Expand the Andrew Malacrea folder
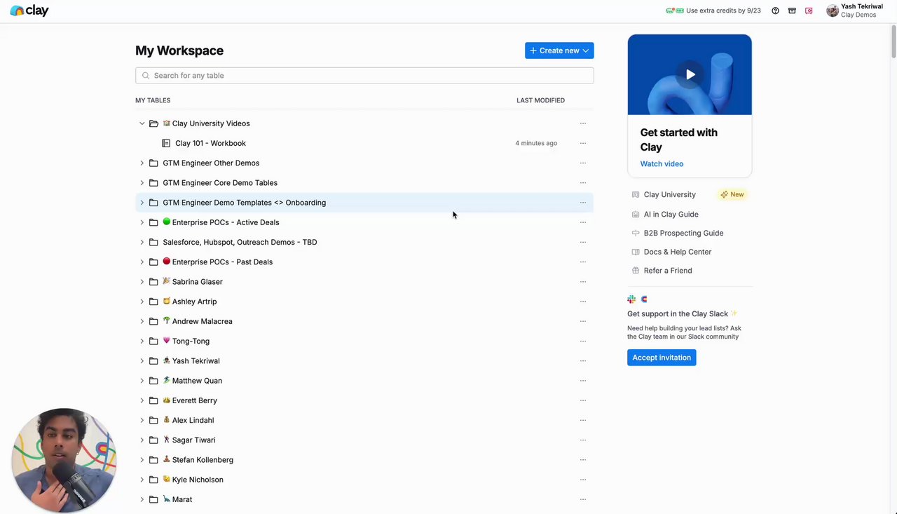This screenshot has width=897, height=514. click(x=142, y=321)
